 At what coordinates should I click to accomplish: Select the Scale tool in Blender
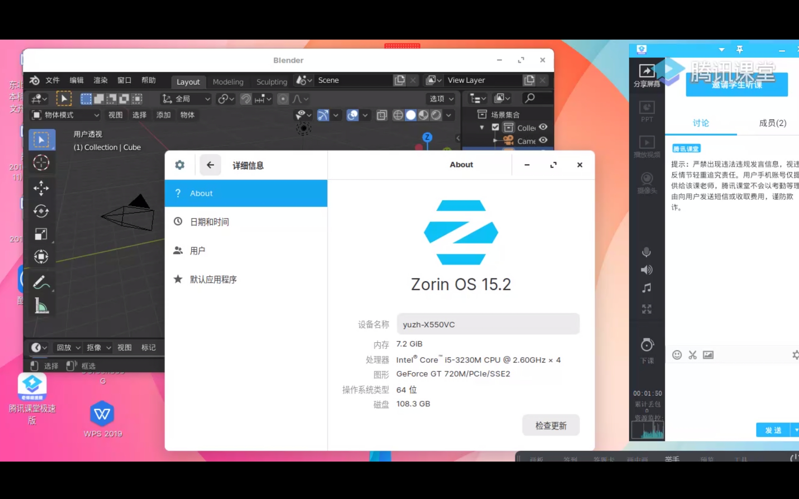[x=41, y=234]
